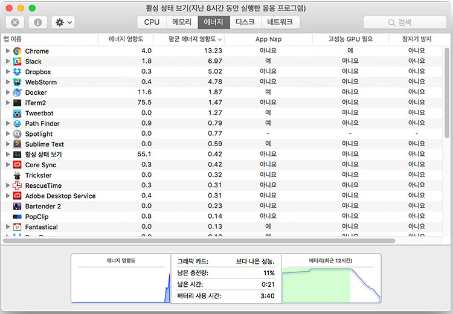This screenshot has height=314, width=453.
Task: Switch to the CPU tab
Action: 152,22
